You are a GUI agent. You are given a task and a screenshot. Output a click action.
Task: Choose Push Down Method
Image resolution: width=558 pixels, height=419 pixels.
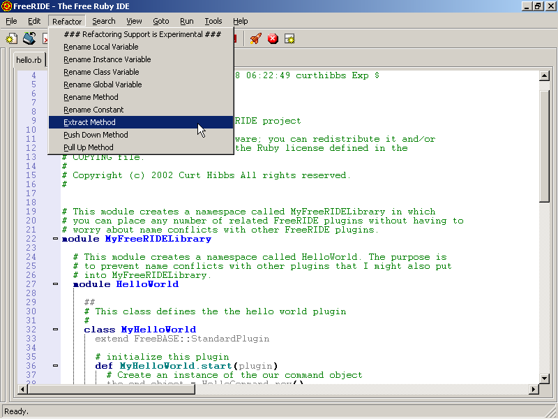[141, 135]
